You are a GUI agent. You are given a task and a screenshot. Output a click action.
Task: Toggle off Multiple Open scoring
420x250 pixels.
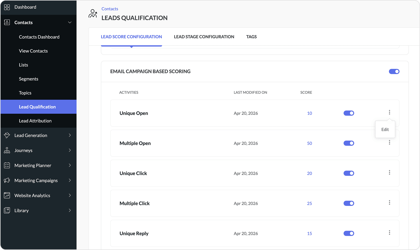[349, 143]
